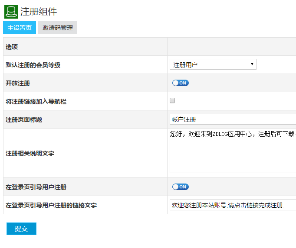Click the 在登录页引导用户注册 row label text

36,187
